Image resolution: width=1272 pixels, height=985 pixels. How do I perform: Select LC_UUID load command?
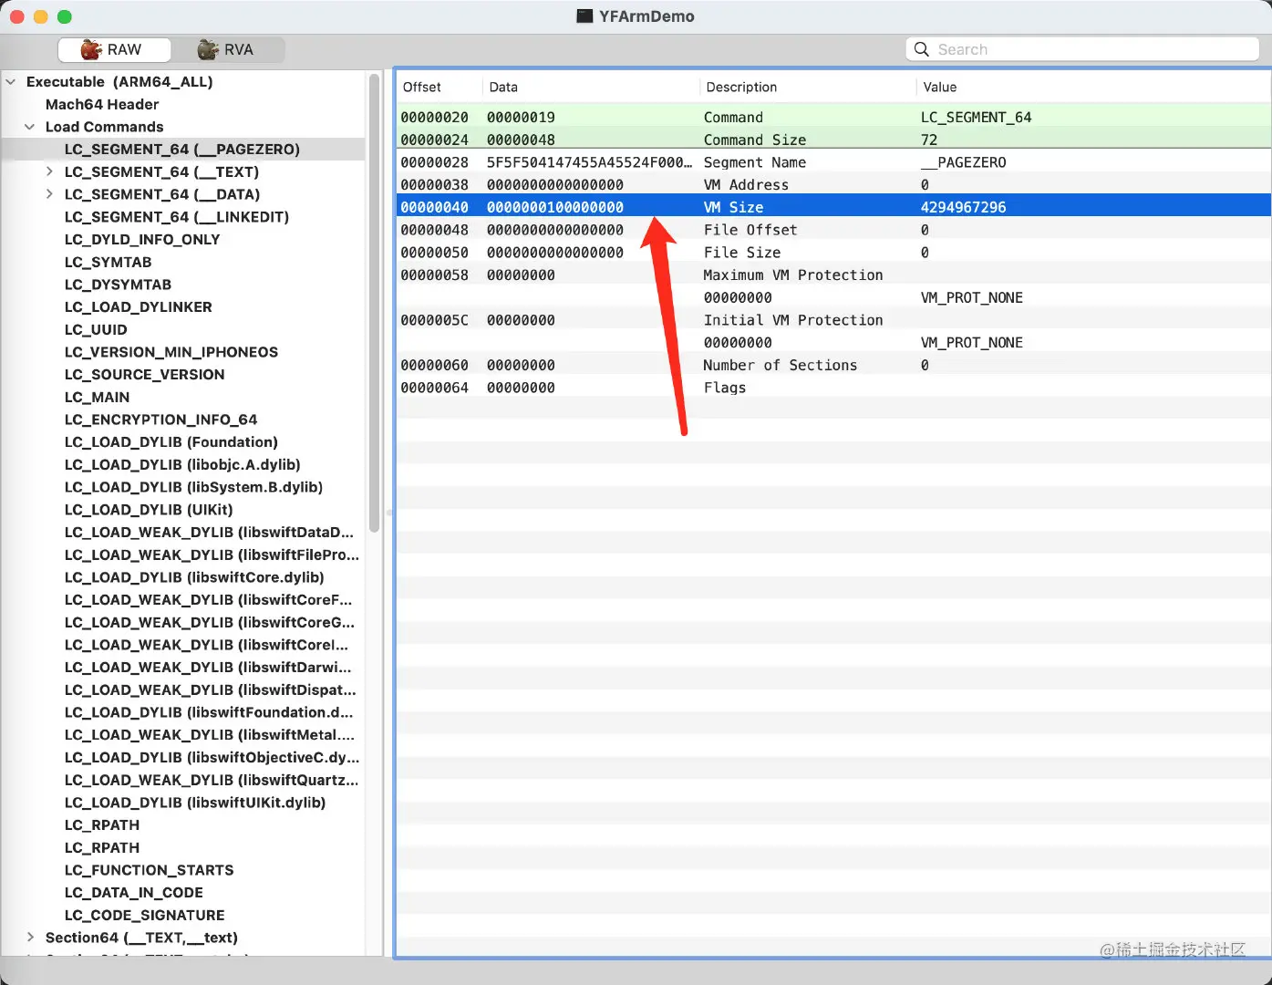(x=96, y=329)
